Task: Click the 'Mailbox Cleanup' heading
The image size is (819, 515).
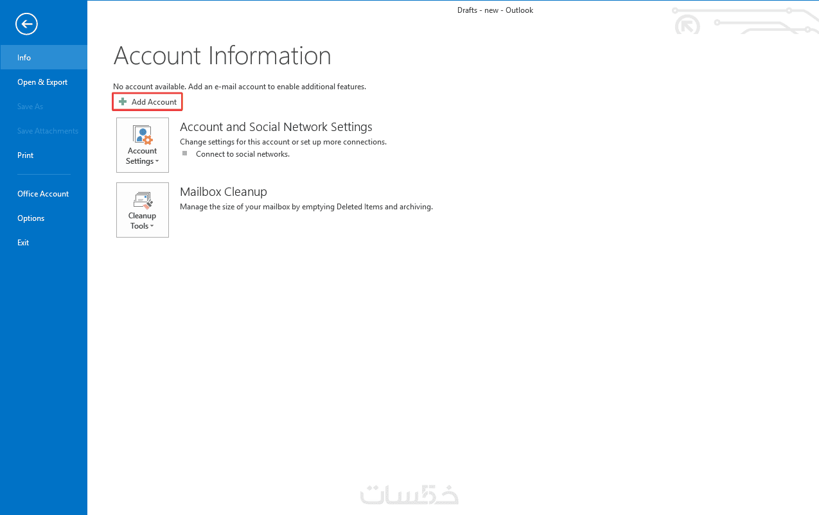Action: tap(224, 192)
